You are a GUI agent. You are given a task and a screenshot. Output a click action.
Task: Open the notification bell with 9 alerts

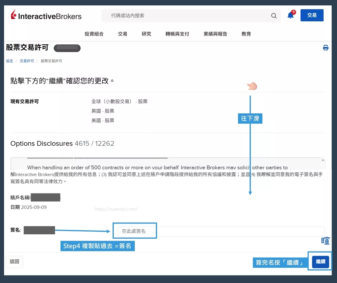(290, 16)
